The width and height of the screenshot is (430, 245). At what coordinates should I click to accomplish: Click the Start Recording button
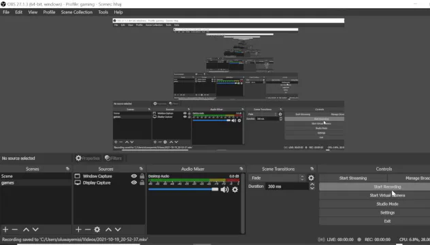click(x=387, y=186)
